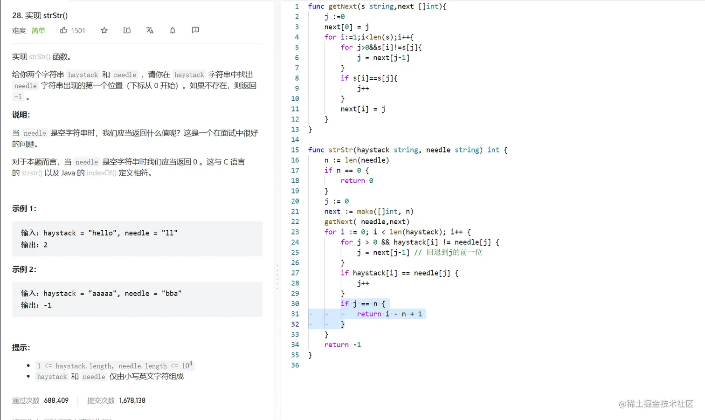
Task: Click the hint '仅由小写英文字符组成'
Action: [x=146, y=377]
